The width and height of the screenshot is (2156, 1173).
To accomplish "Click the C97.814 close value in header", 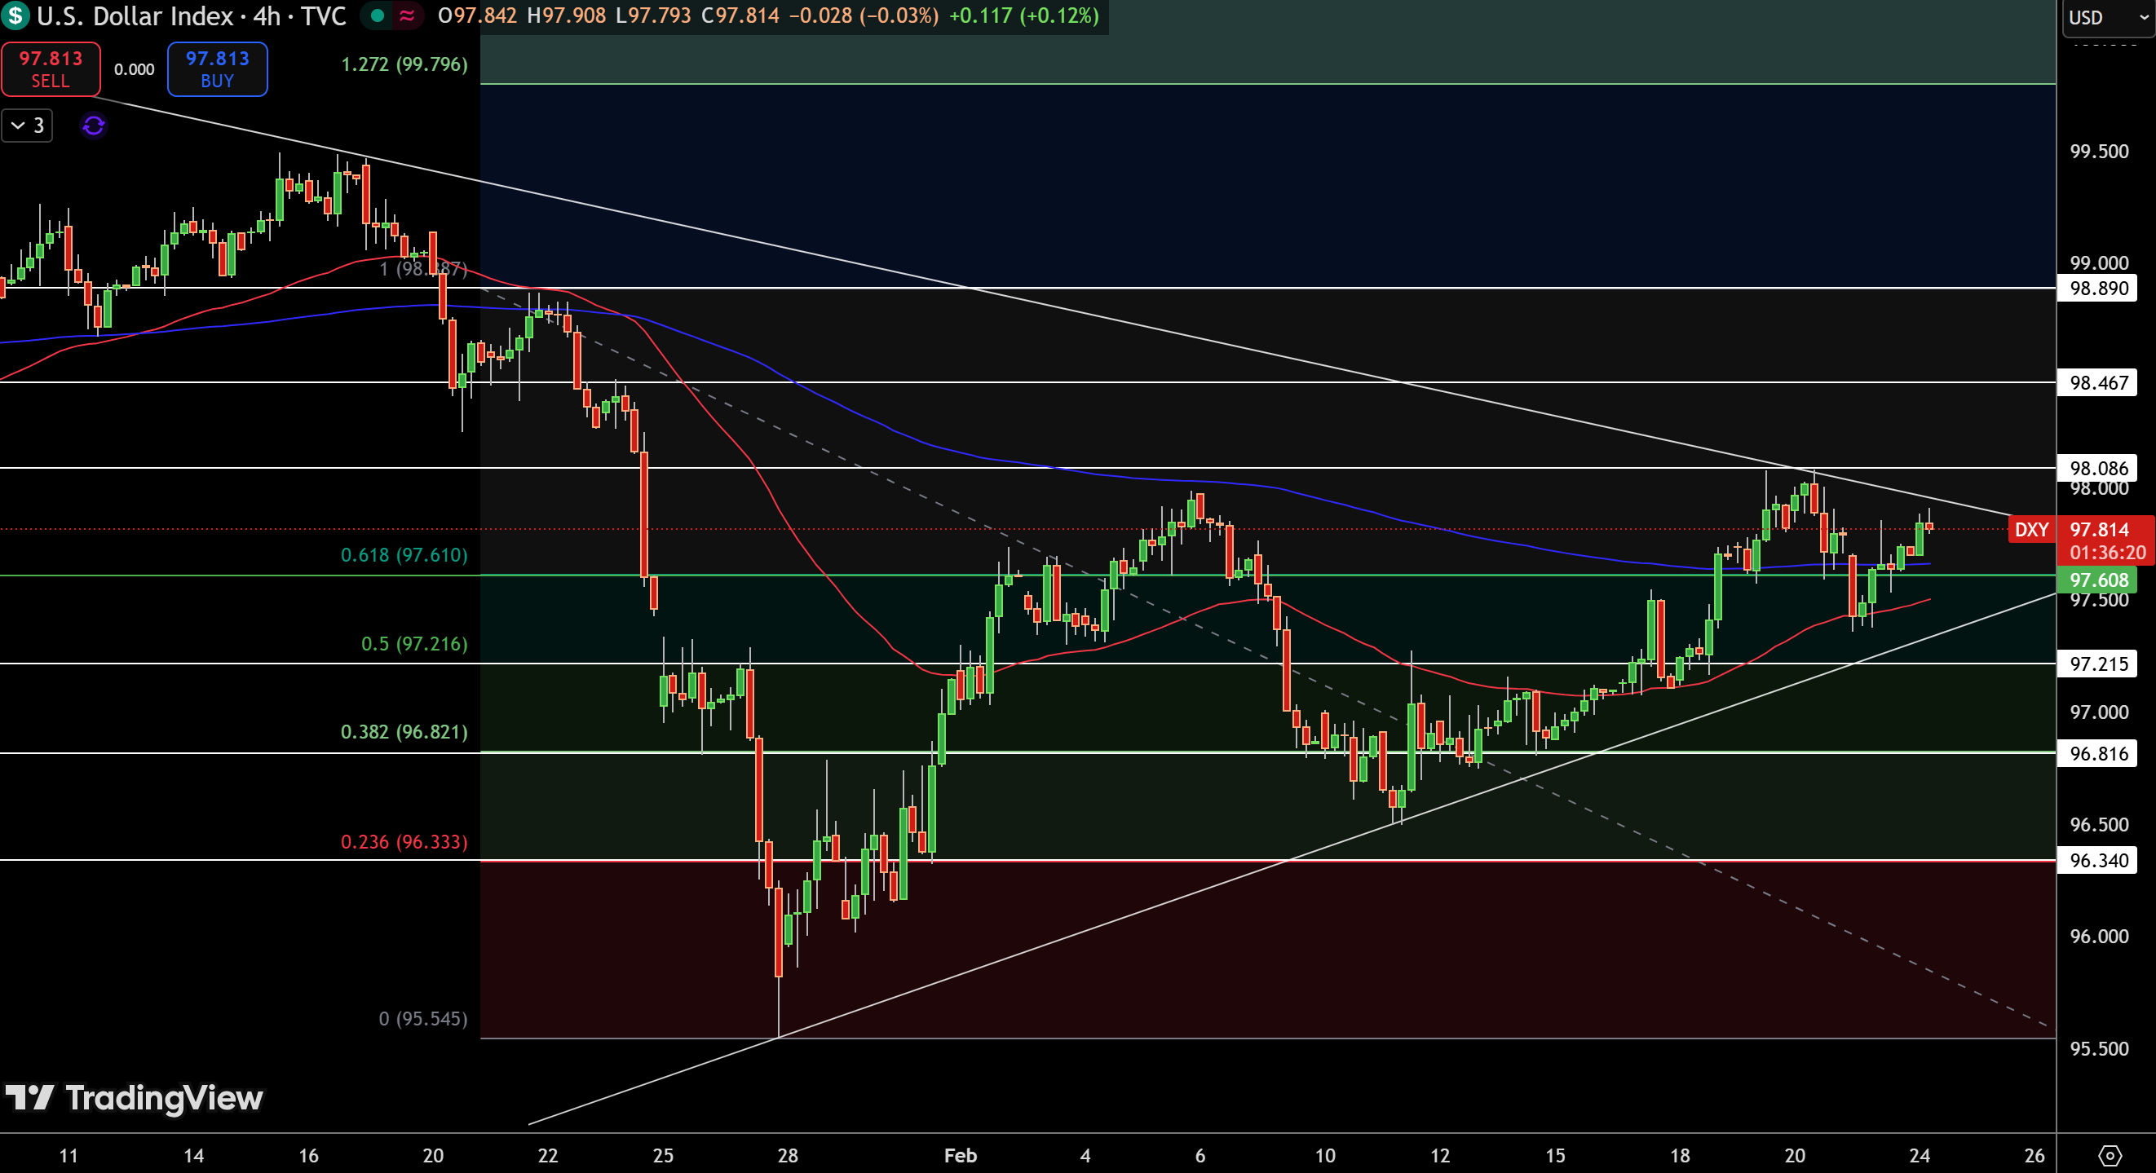I will [x=740, y=16].
